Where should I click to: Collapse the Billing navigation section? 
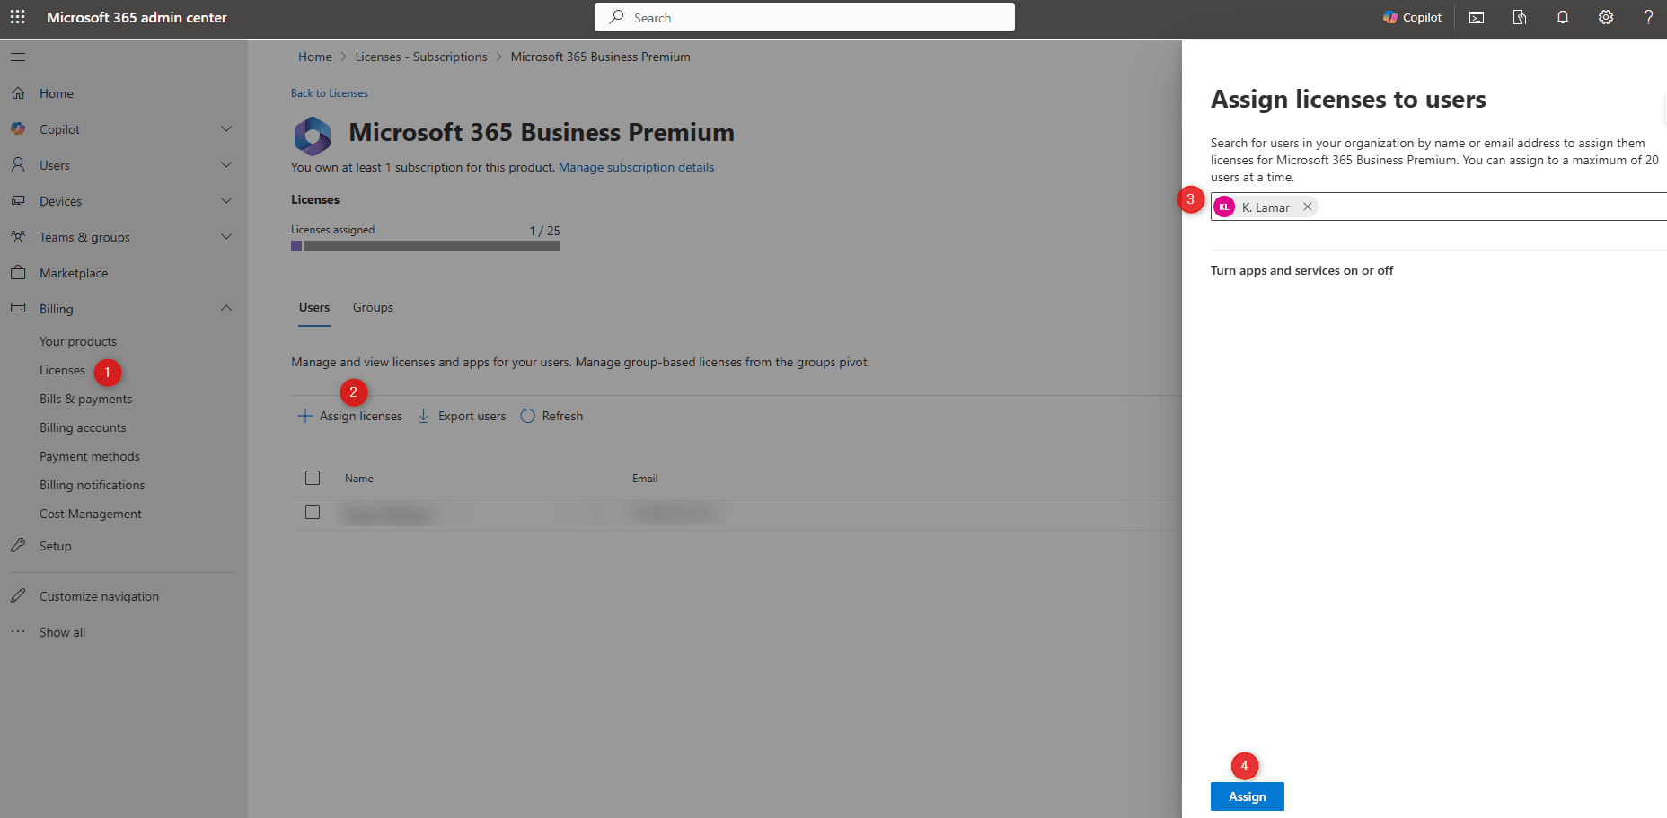(226, 309)
